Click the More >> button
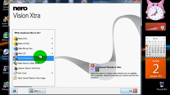The height and width of the screenshot is (95, 170). point(37,91)
